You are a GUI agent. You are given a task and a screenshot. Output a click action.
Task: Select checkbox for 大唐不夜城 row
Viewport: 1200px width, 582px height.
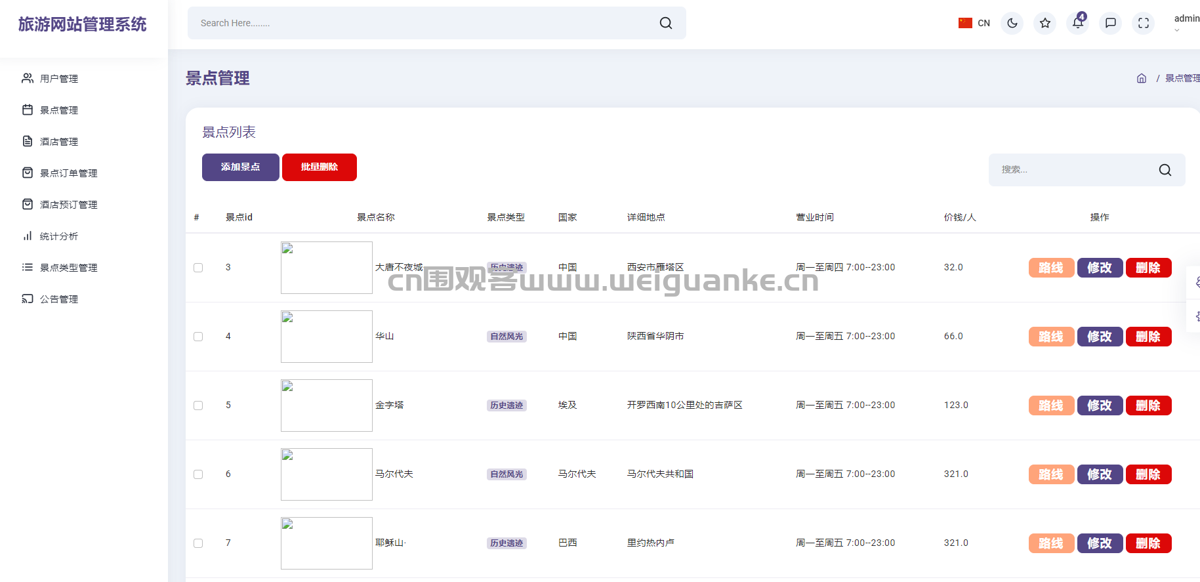pos(198,268)
